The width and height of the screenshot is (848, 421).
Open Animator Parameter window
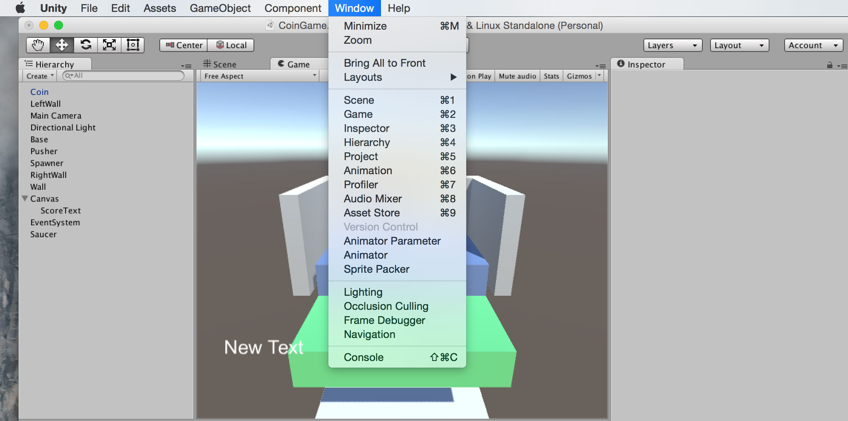click(x=397, y=241)
